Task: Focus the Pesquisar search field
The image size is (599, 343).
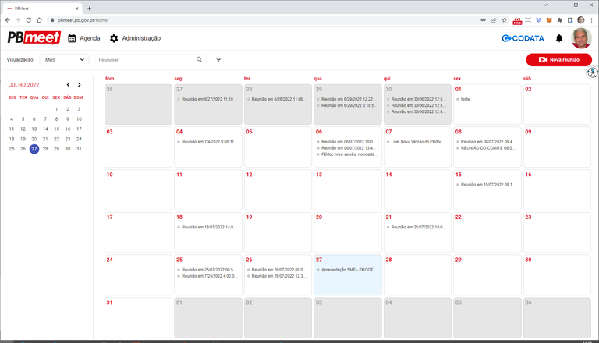Action: click(145, 59)
